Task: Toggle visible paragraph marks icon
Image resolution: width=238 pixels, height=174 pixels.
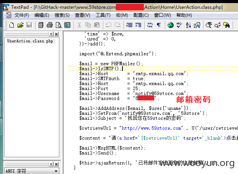Action: (159, 25)
